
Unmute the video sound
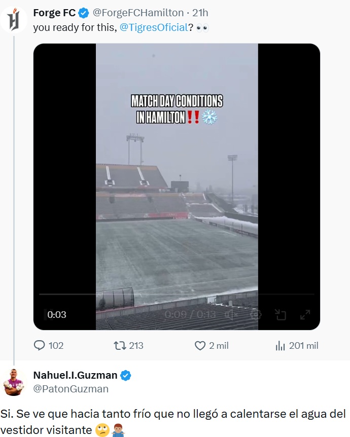pos(232,314)
